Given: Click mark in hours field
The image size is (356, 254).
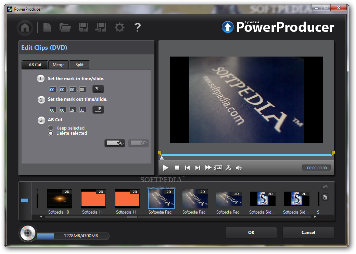Looking at the screenshot, I should click(x=52, y=89).
